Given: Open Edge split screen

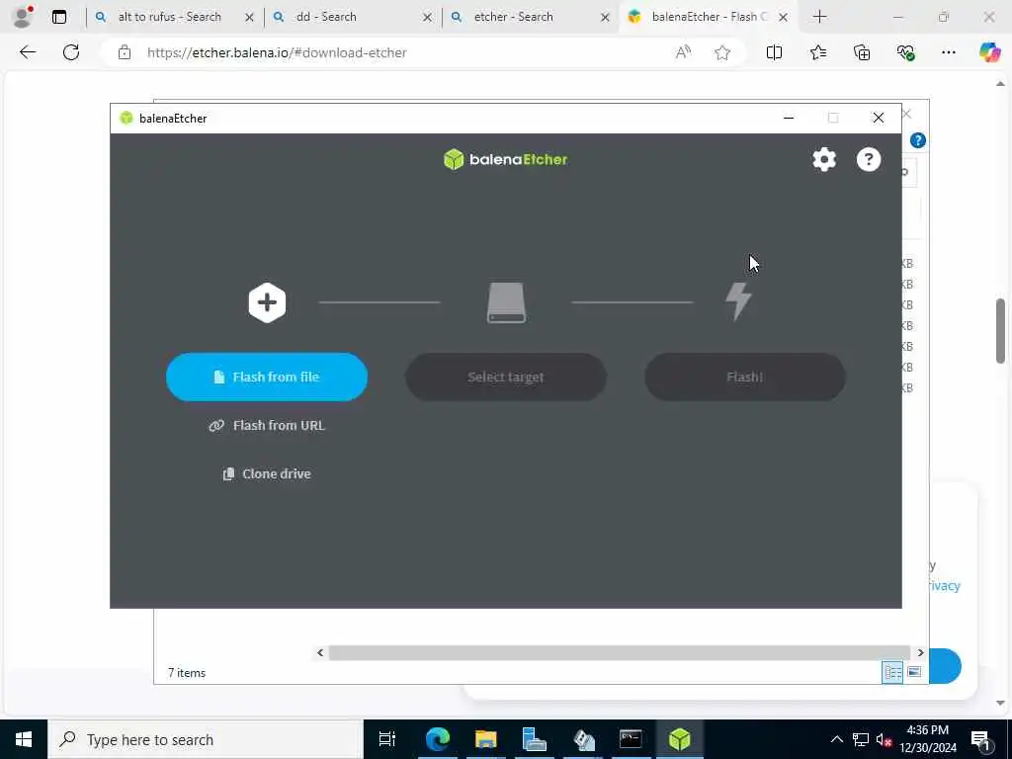Looking at the screenshot, I should 774,52.
